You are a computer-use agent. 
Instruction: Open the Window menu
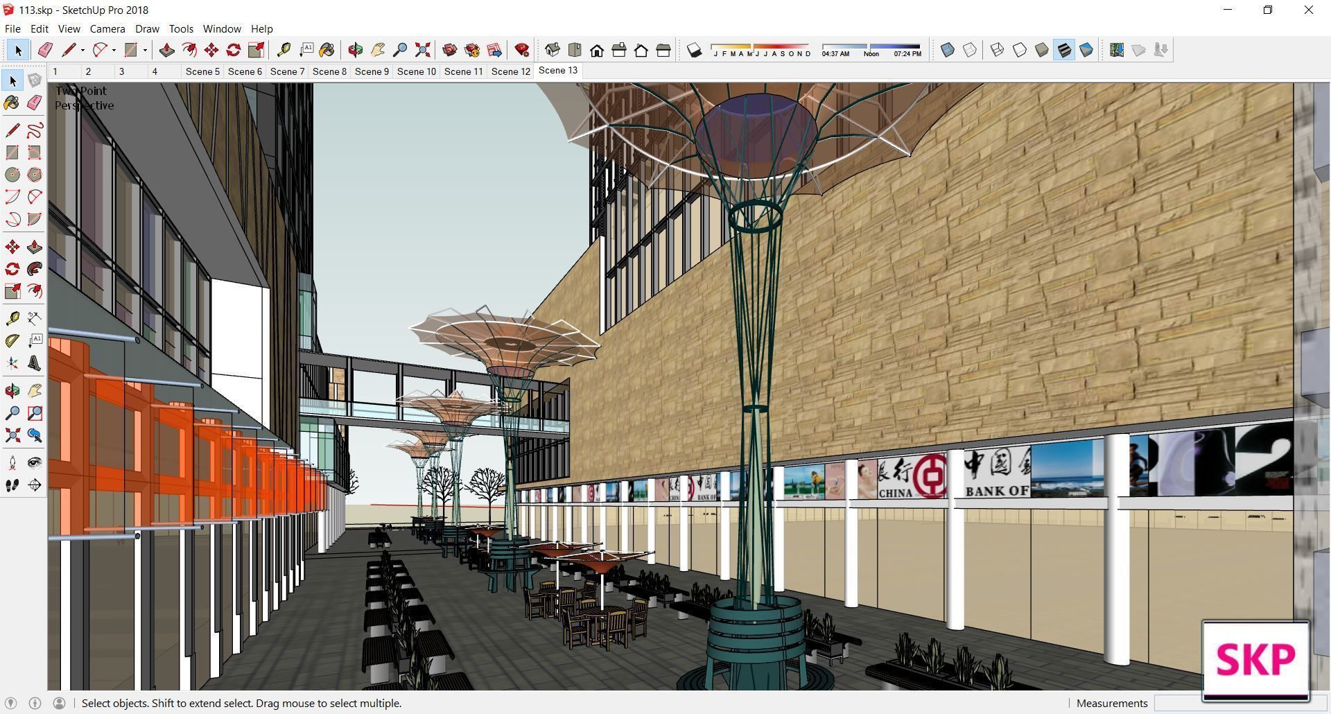[222, 29]
